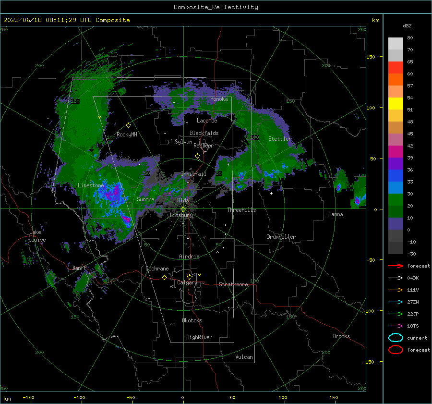Image resolution: width=432 pixels, height=404 pixels.
Task: Select the bright yellow swatch between 54 and 51 dBZ
Action: coord(396,104)
